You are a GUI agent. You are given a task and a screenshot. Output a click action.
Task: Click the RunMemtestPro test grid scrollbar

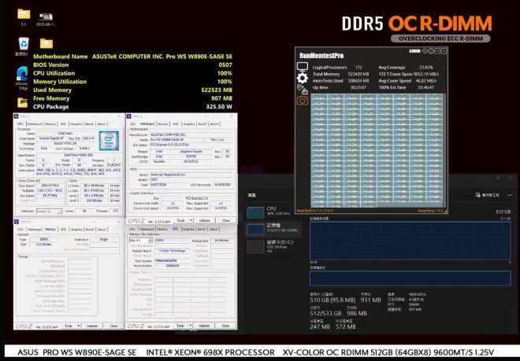click(x=444, y=150)
